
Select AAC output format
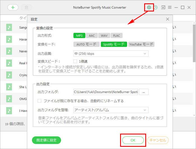click(x=92, y=36)
